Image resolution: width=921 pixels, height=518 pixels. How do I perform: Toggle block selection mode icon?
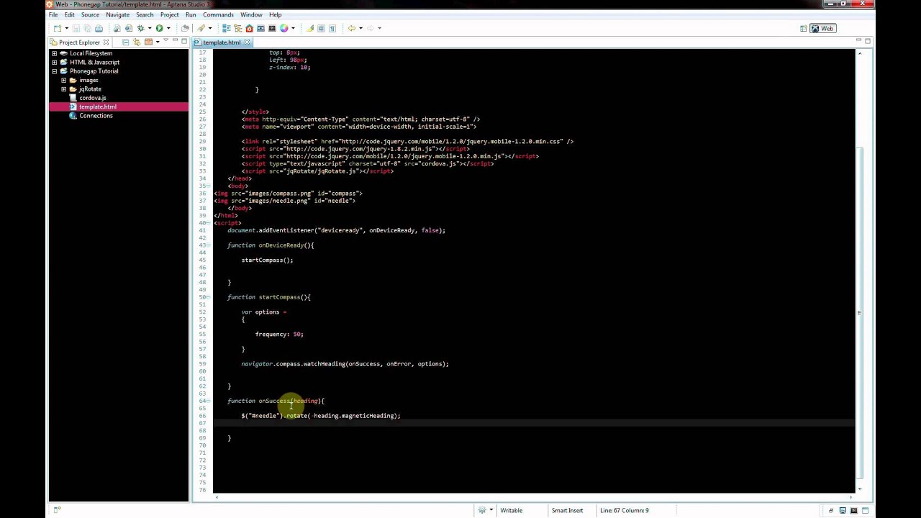(321, 28)
